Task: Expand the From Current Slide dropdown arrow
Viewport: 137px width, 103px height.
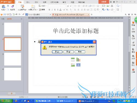Action: tap(27, 10)
